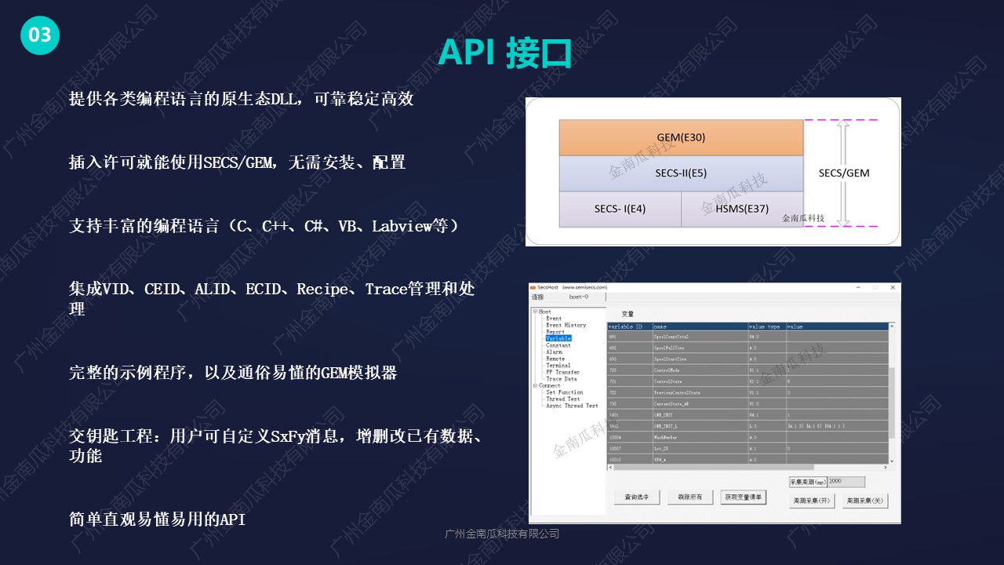Select PP Transfer tree entry
Viewport: 1004px width, 565px height.
(562, 373)
